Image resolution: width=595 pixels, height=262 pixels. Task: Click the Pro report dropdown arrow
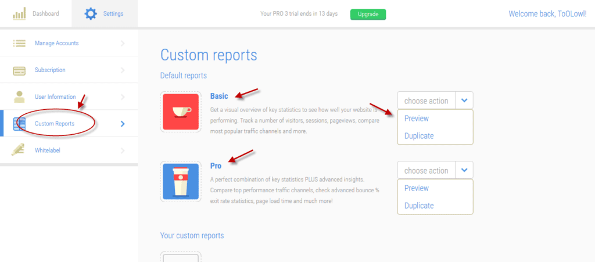pos(464,170)
